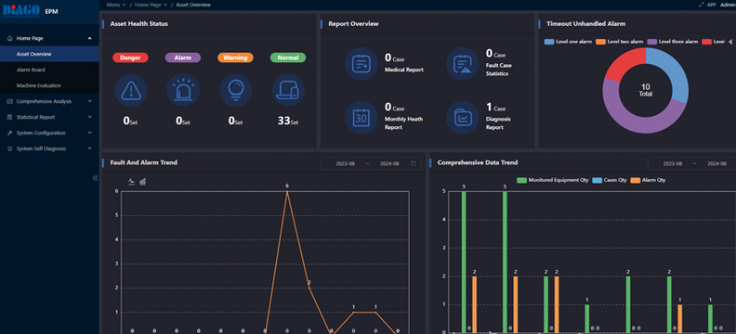736x334 pixels.
Task: Expand System Configuration chevron
Action: point(89,133)
